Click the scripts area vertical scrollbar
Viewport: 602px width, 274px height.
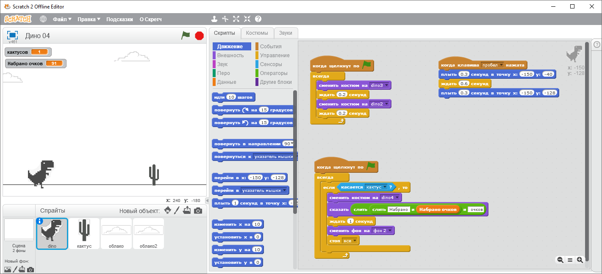point(587,152)
